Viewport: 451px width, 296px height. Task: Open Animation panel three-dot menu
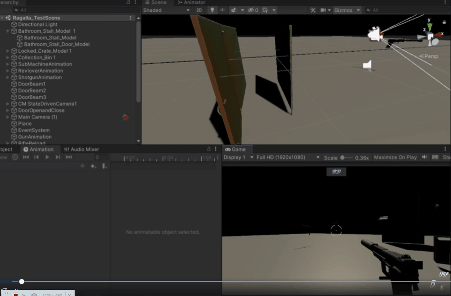click(x=216, y=149)
